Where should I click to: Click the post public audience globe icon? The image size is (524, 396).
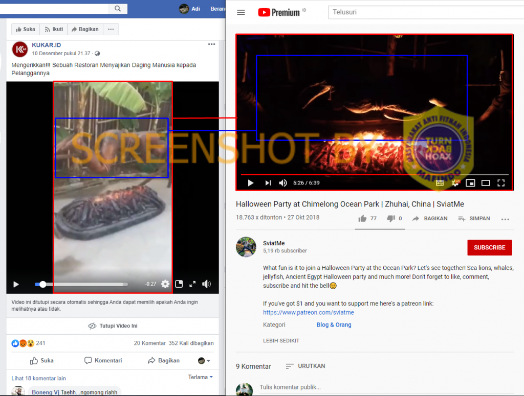[x=97, y=53]
